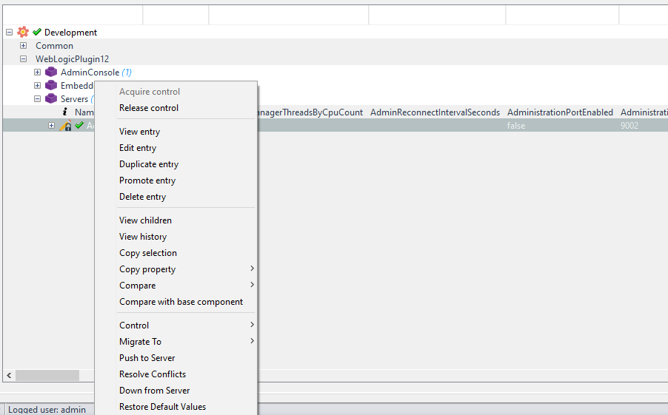Choose Compare with base component
The height and width of the screenshot is (415, 668).
(176, 301)
